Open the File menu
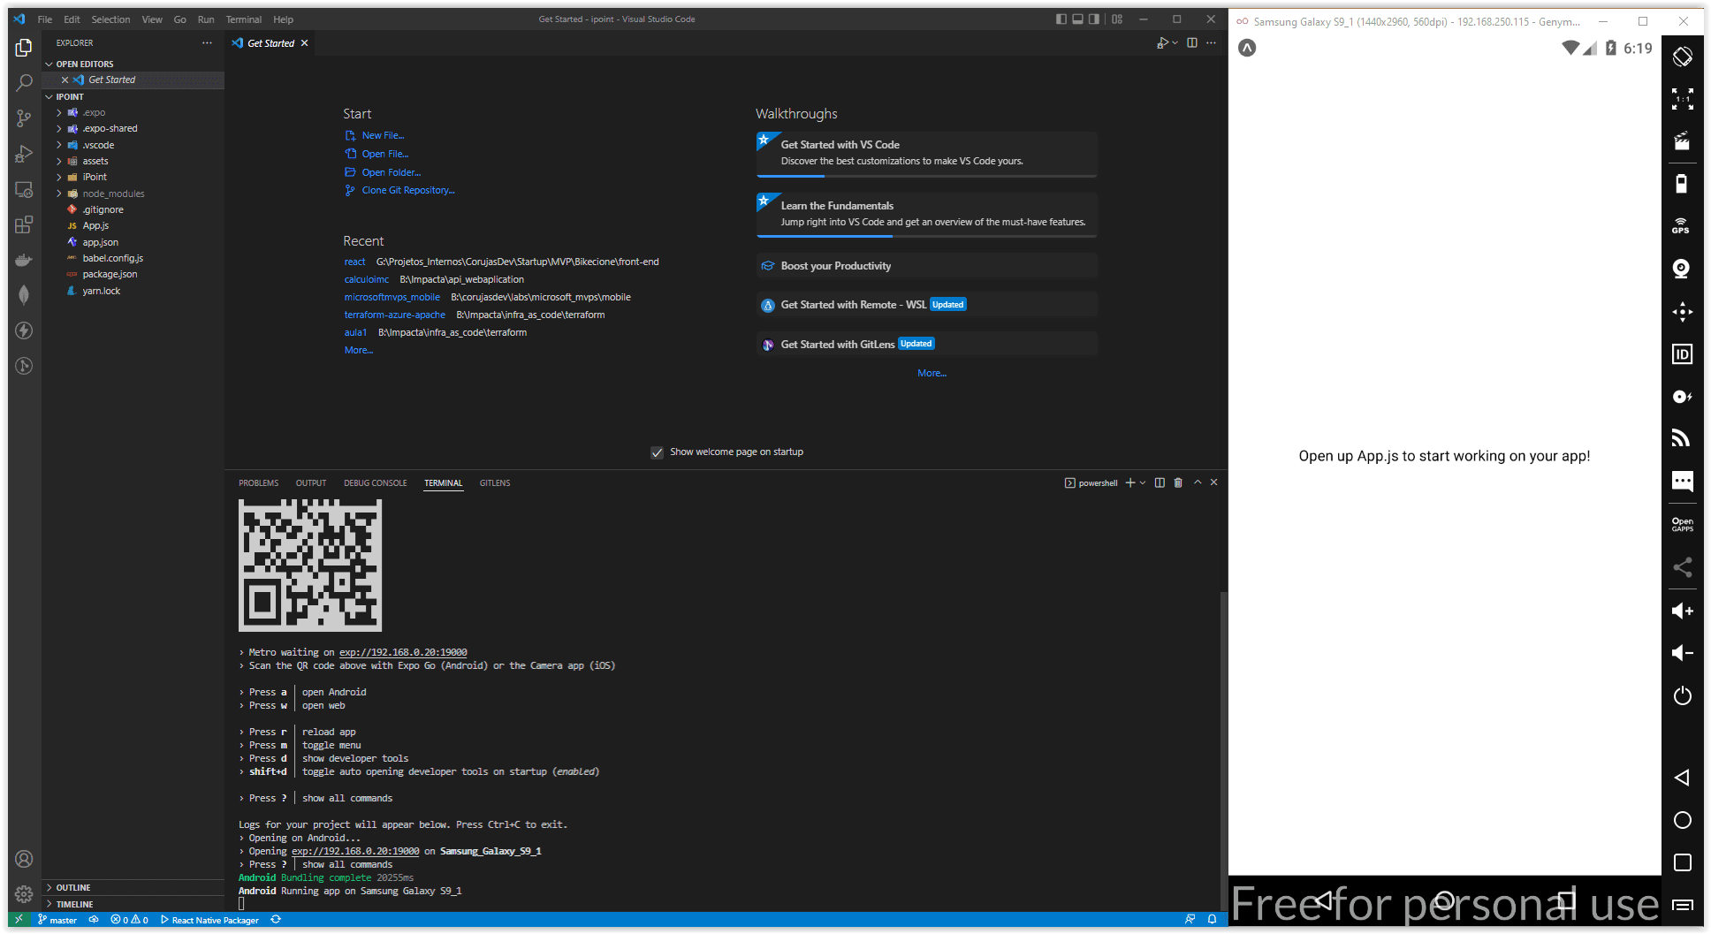This screenshot has width=1711, height=934. pos(45,19)
